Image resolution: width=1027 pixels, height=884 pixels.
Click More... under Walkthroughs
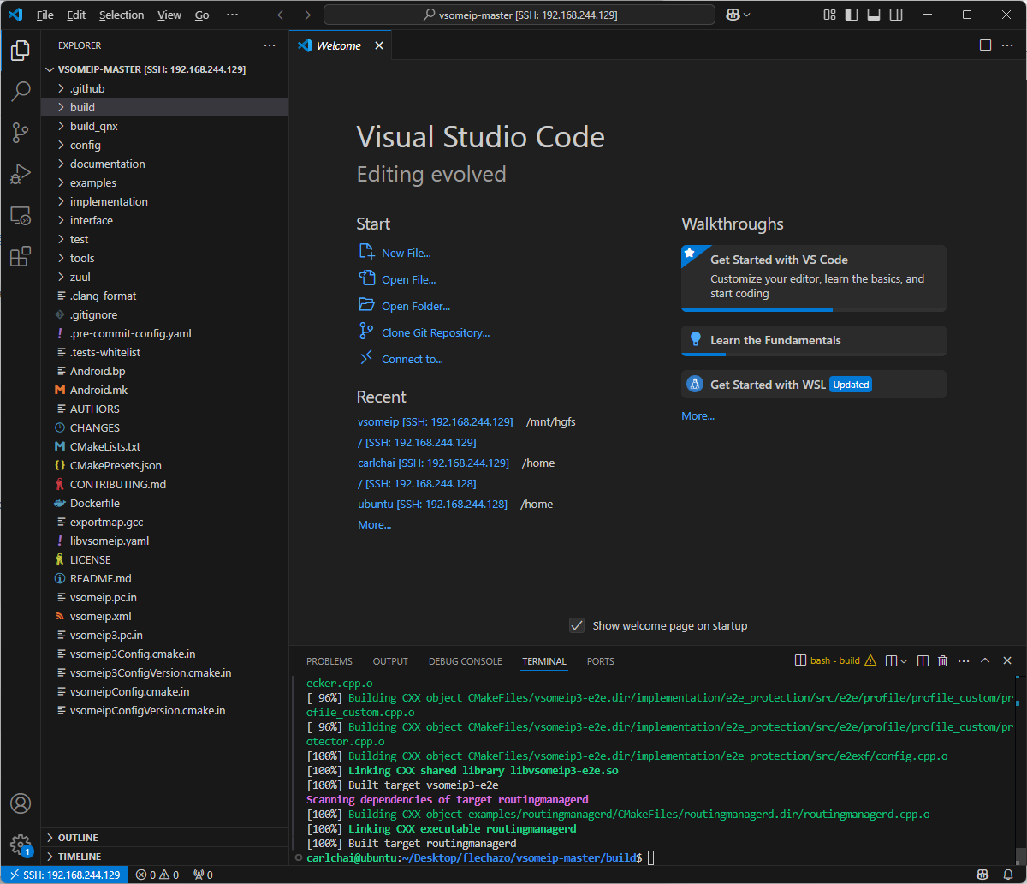pyautogui.click(x=698, y=415)
